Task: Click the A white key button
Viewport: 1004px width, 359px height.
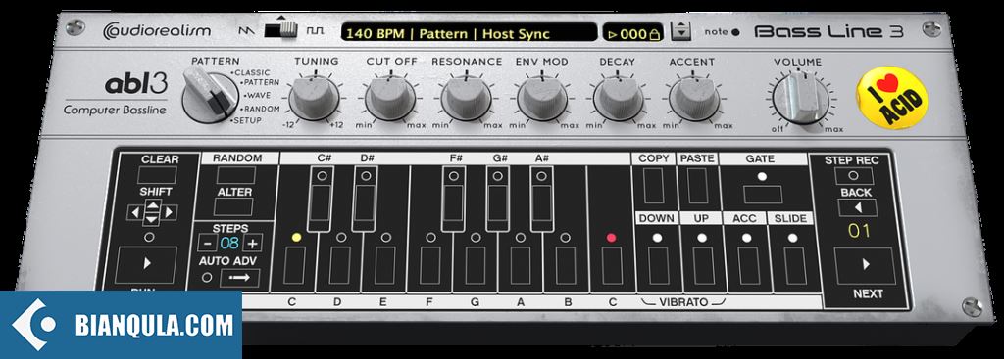Action: tap(521, 265)
